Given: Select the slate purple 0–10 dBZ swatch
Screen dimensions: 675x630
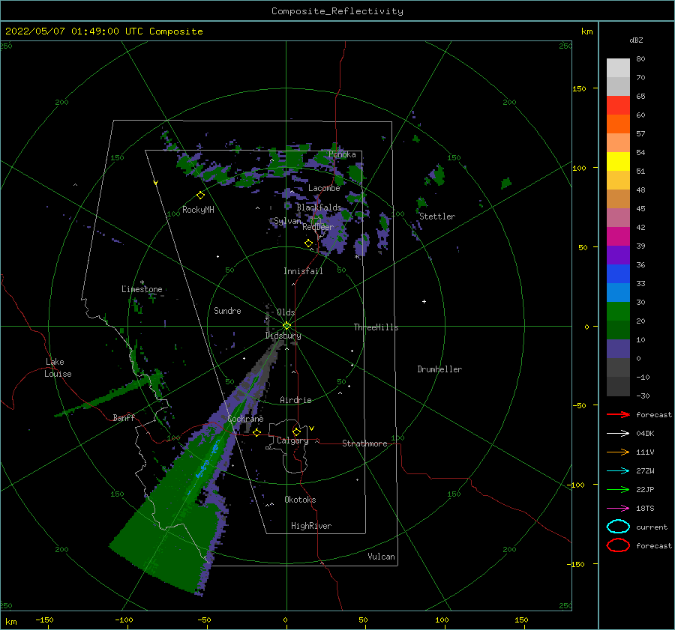Looking at the screenshot, I should pos(618,349).
